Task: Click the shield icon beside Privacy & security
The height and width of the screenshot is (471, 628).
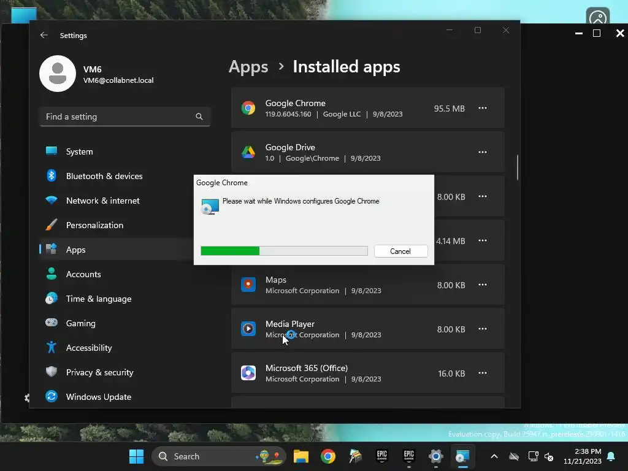Action: [52, 372]
